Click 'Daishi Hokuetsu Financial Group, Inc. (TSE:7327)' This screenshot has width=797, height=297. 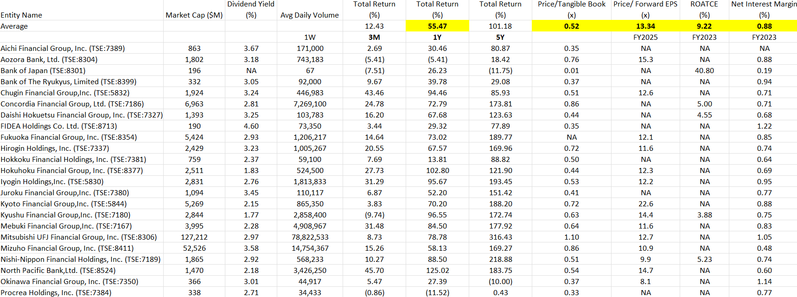coord(82,115)
